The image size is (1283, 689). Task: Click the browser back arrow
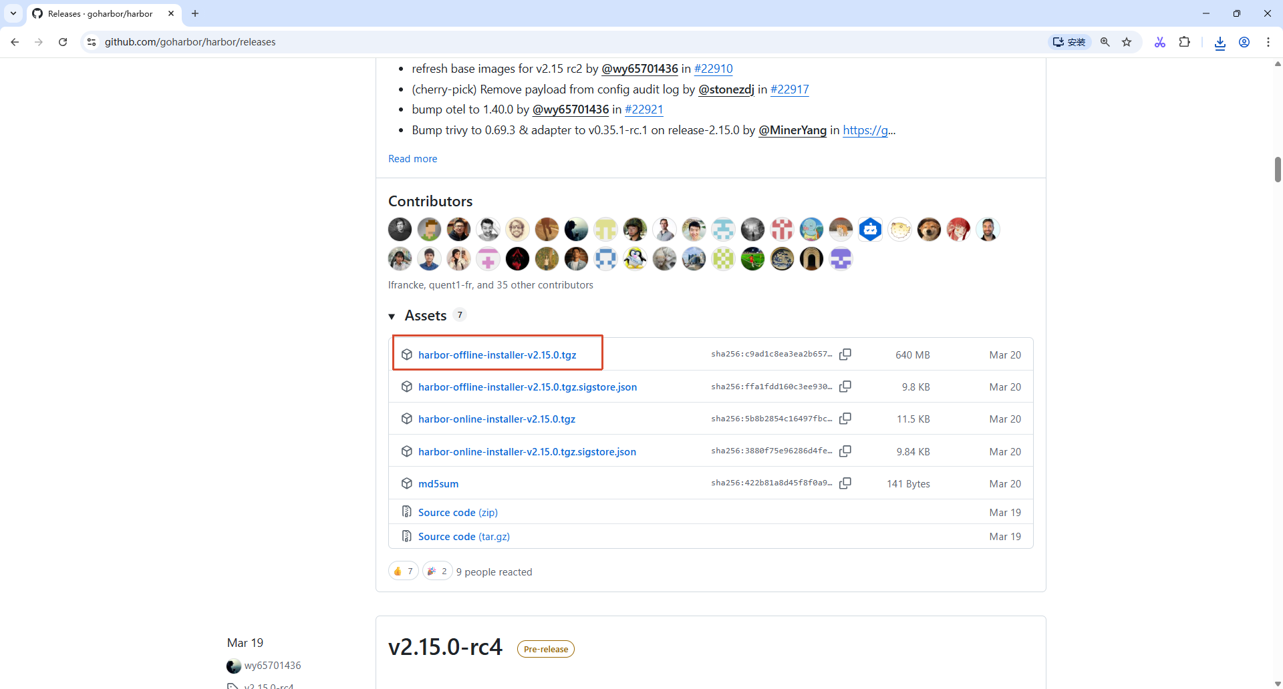[15, 42]
